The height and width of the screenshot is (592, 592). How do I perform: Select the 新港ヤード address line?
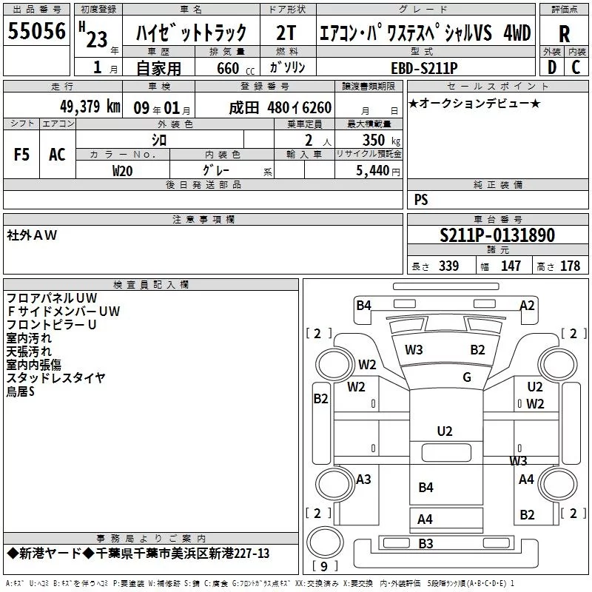(138, 553)
